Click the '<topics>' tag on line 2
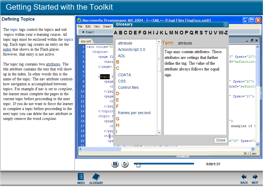This screenshot has width=264, height=187. point(100,52)
